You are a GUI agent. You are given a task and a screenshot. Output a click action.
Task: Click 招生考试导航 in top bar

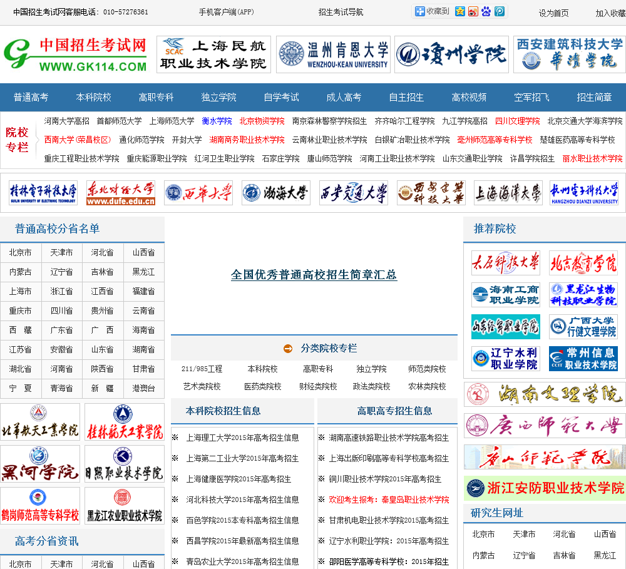(x=341, y=12)
